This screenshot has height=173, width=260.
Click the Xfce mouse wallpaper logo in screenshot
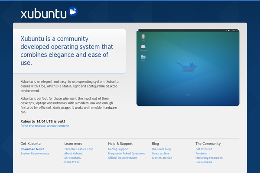point(187,67)
